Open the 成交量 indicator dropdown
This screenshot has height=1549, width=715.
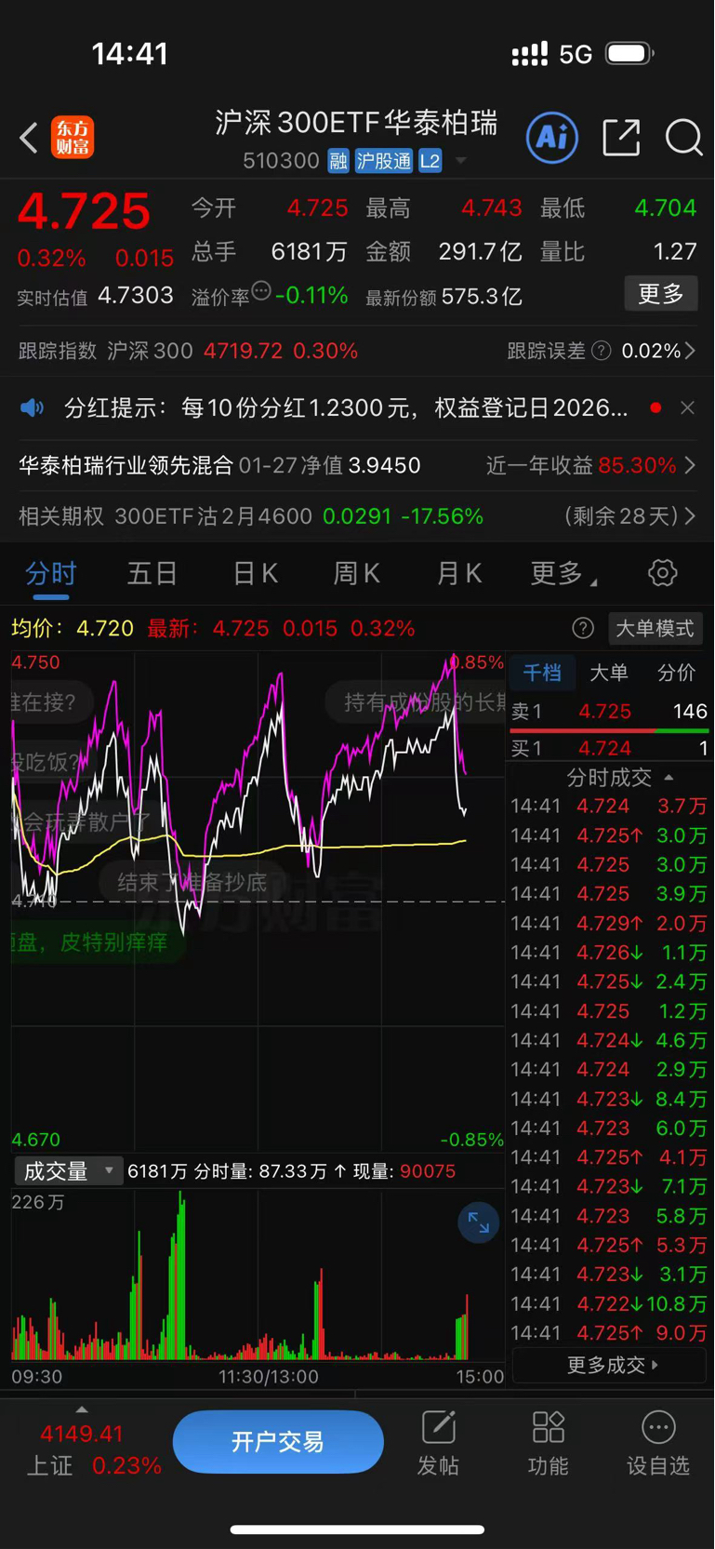69,1171
